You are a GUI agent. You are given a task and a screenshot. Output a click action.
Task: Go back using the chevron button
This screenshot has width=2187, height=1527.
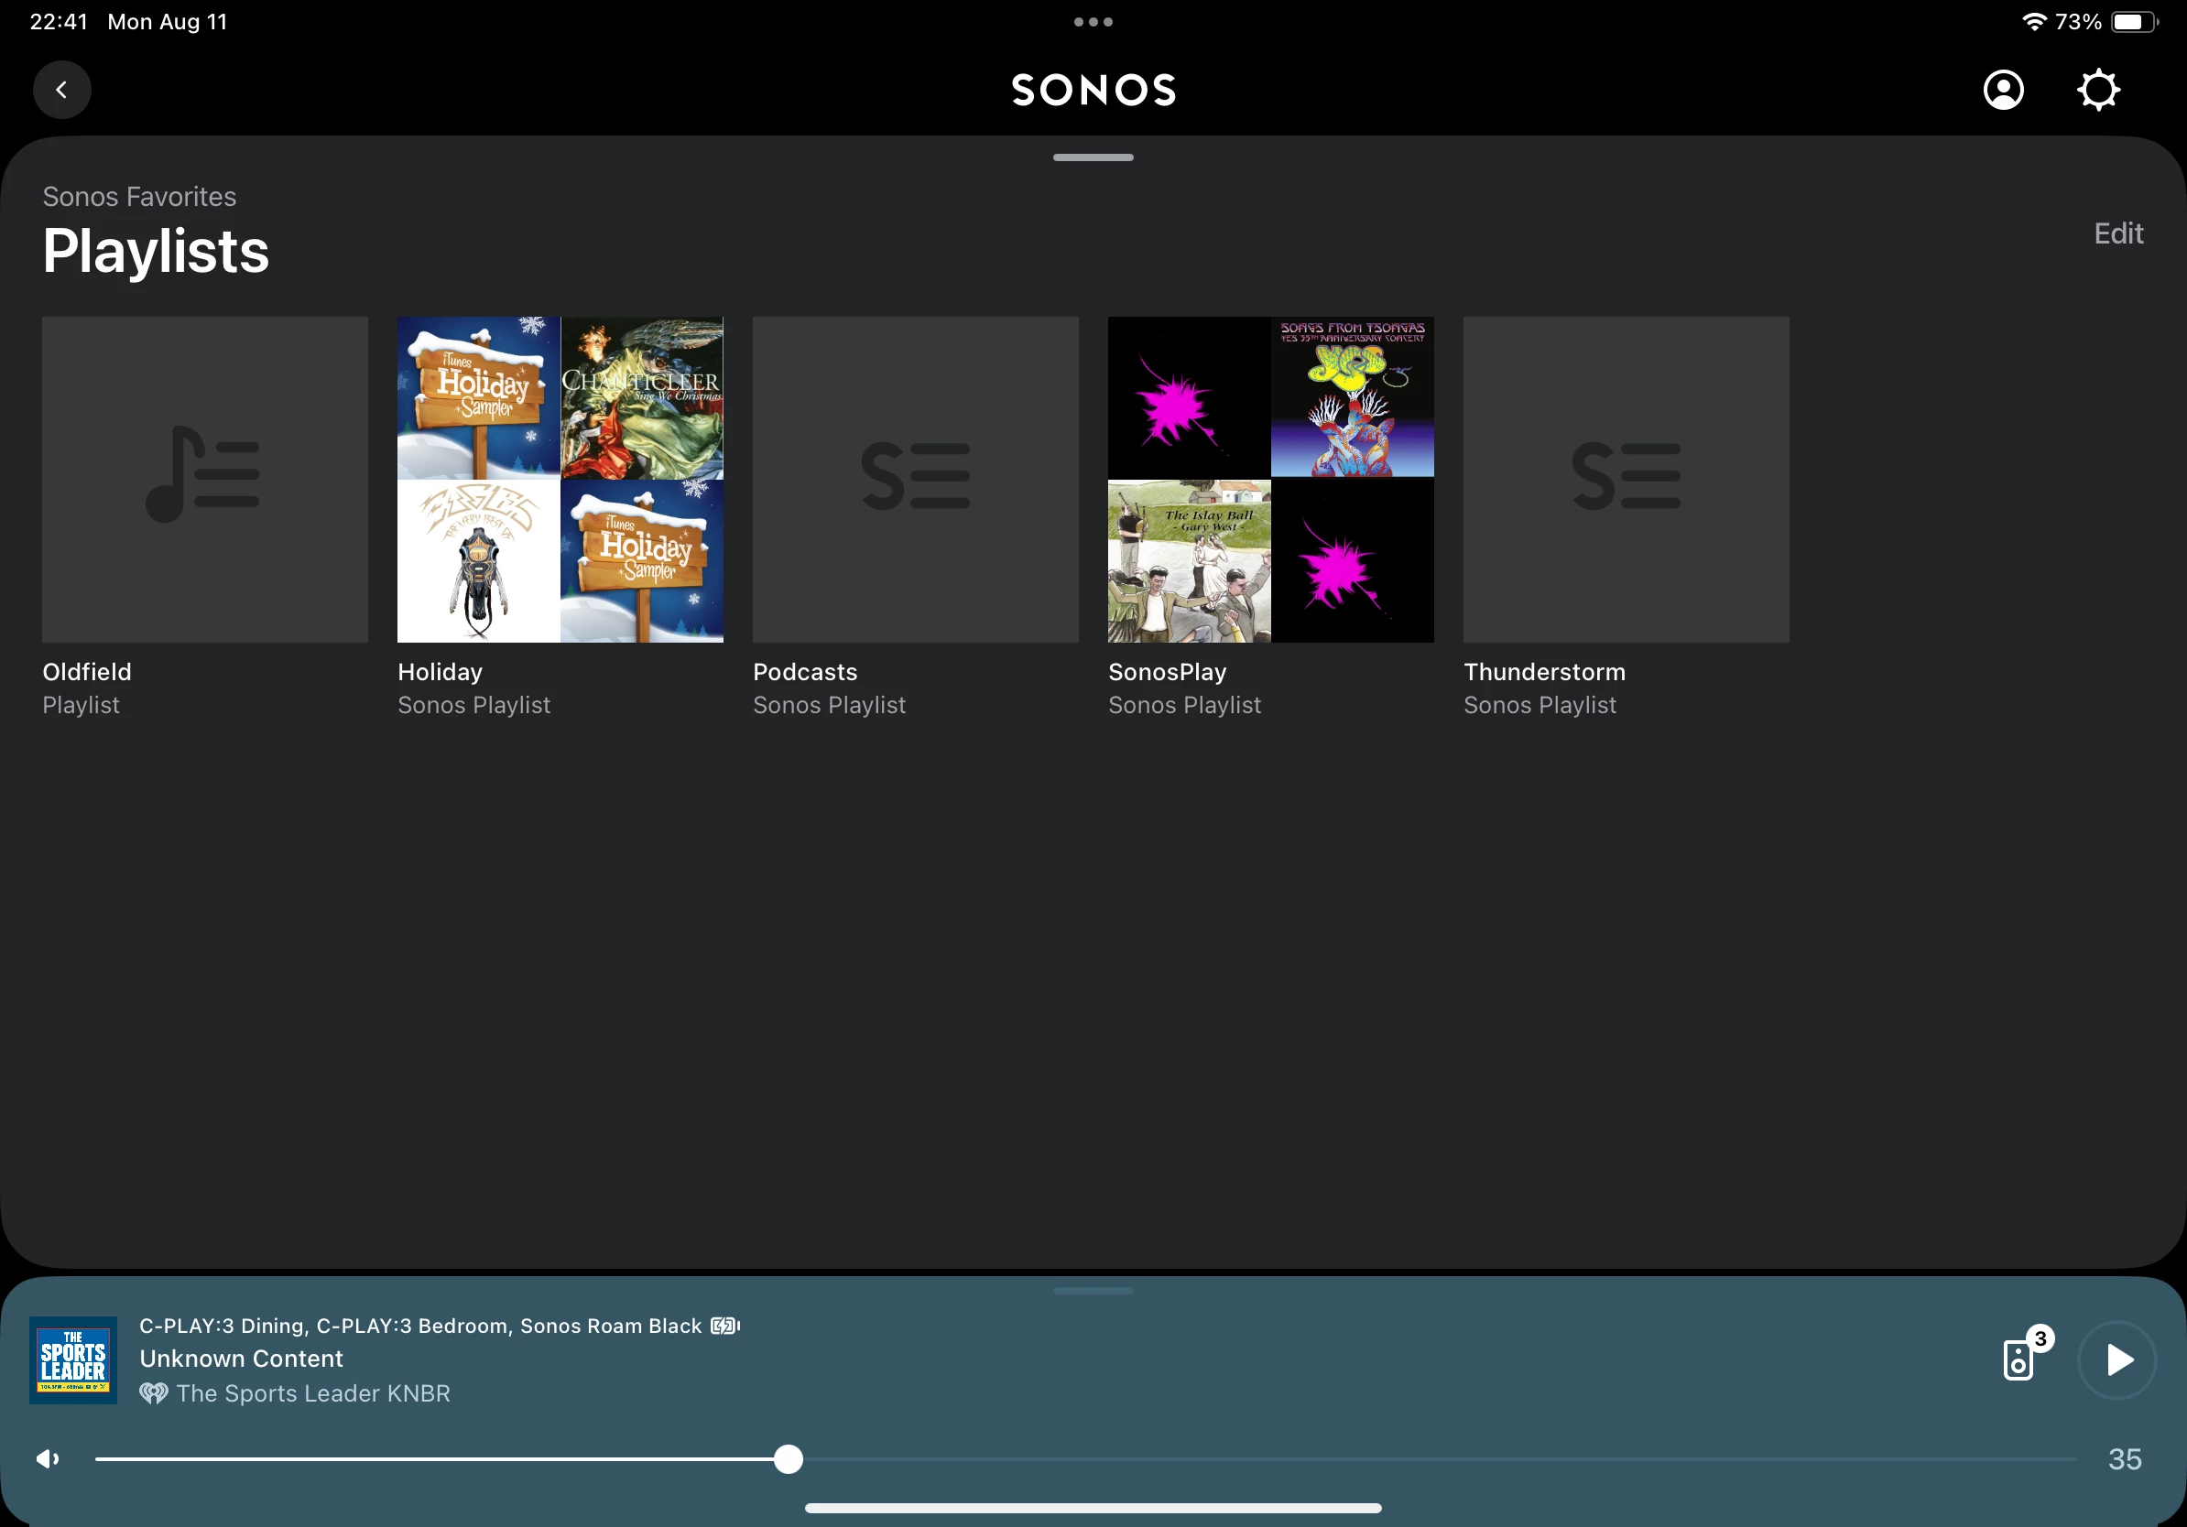62,90
